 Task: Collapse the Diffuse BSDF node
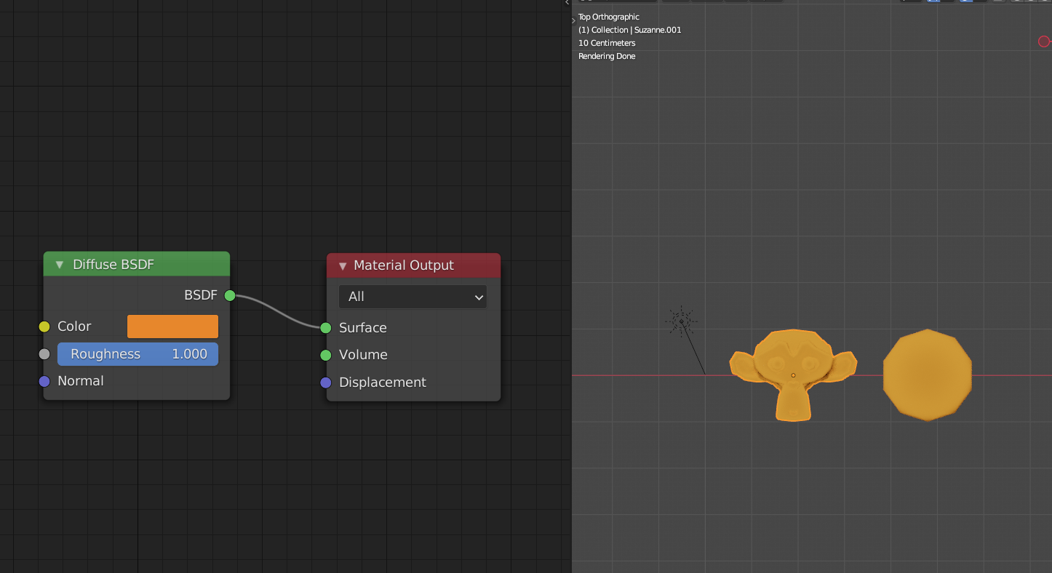click(60, 265)
